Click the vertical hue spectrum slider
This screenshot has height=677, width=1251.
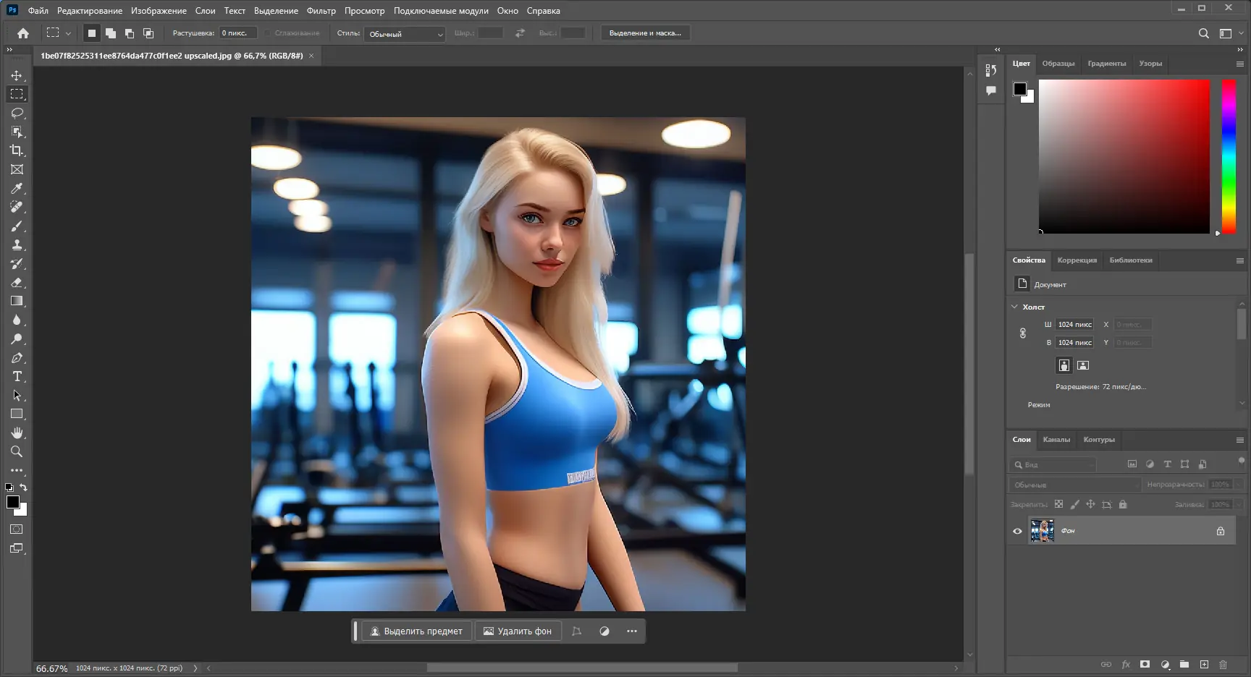tap(1229, 156)
